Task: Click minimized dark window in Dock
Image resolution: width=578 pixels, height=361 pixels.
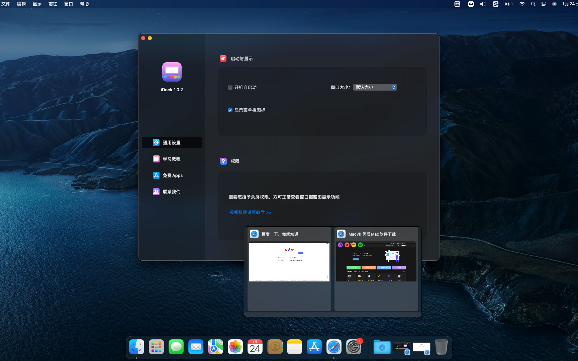Action: tap(402, 348)
